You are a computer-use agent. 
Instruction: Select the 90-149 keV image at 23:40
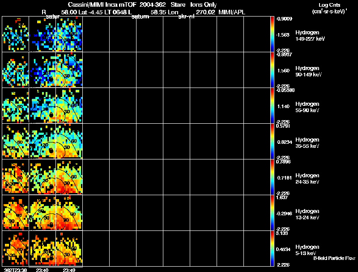pyautogui.click(x=42, y=70)
